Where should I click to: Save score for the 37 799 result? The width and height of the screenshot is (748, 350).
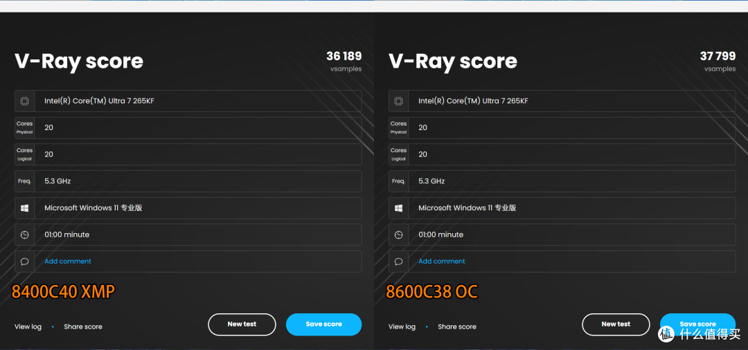click(x=697, y=324)
